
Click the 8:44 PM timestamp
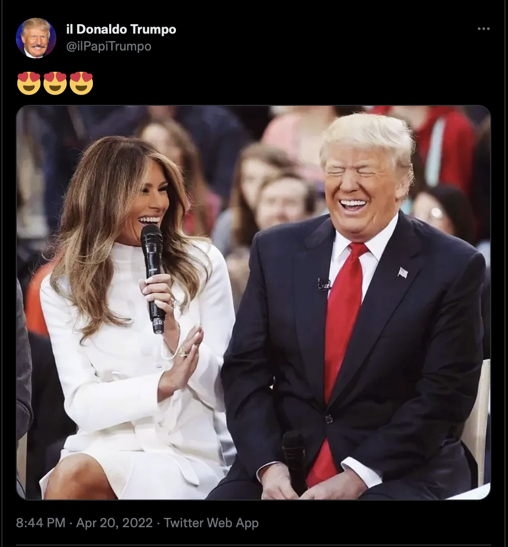[41, 523]
